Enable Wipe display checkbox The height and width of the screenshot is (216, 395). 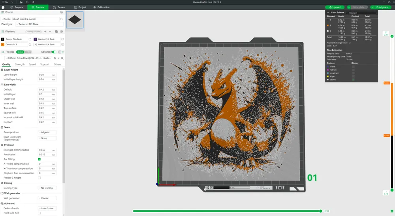pyautogui.click(x=353, y=76)
